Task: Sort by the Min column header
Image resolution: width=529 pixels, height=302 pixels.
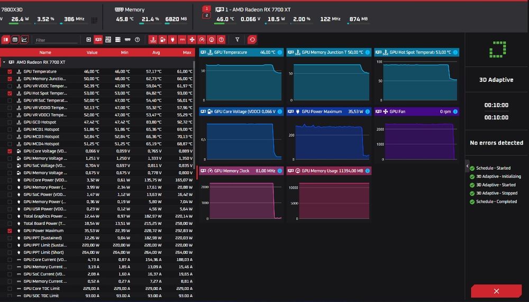Action: 124,52
